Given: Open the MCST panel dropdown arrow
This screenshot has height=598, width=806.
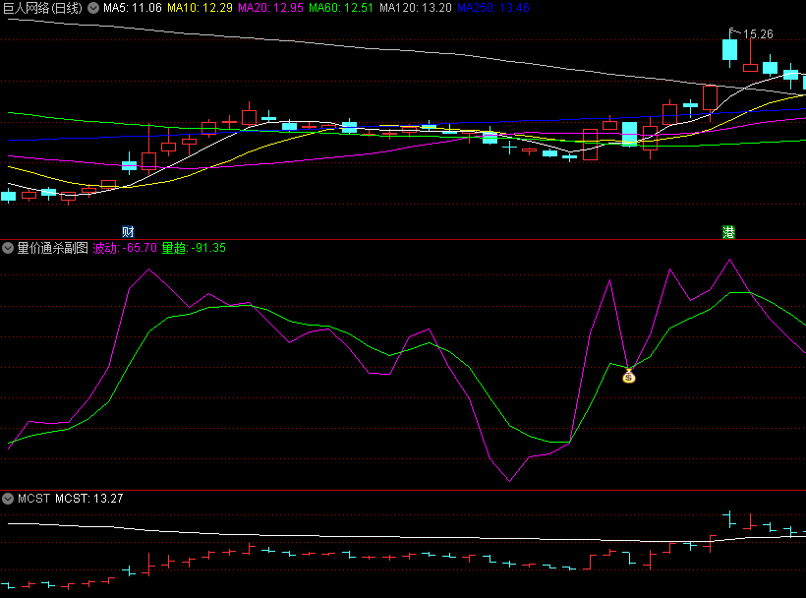Looking at the screenshot, I should click(8, 499).
